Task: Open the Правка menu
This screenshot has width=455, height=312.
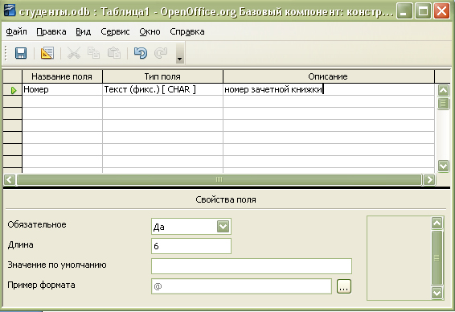Action: click(51, 31)
